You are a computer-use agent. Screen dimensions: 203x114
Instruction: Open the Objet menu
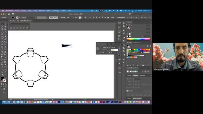pos(29,11)
